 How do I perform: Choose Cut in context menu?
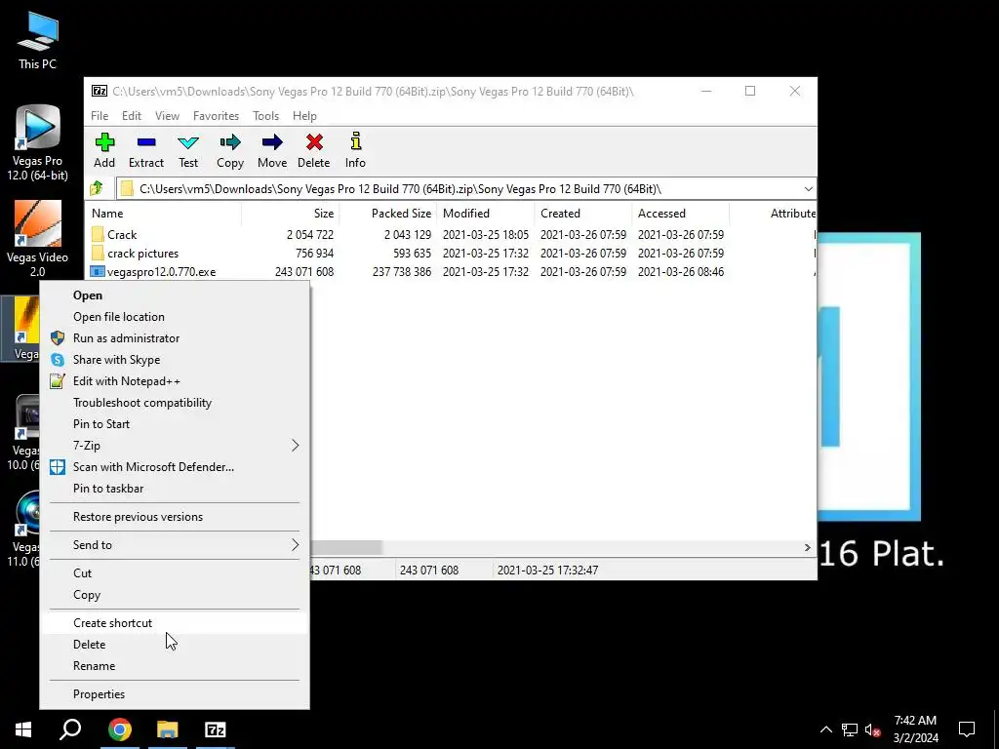(175, 572)
